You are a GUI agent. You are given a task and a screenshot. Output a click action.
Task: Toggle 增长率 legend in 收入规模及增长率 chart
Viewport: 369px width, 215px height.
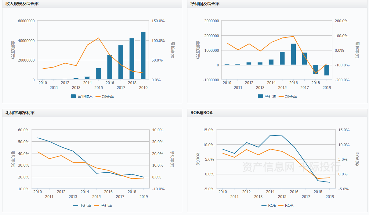(105, 96)
